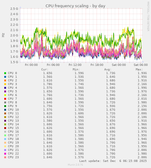Select the 'CPU 17' legend label
This screenshot has height=168, width=151.
(x=13, y=135)
